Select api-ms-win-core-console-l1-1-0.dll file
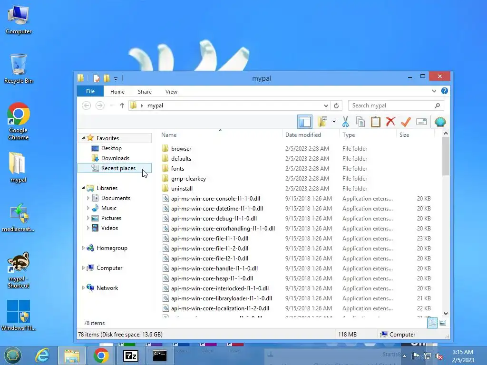Viewport: 487px width, 365px height. pyautogui.click(x=215, y=198)
